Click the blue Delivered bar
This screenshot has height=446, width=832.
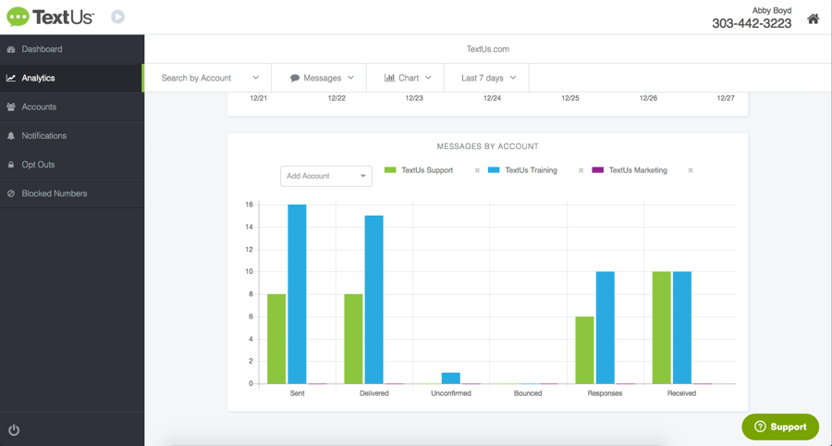(374, 300)
